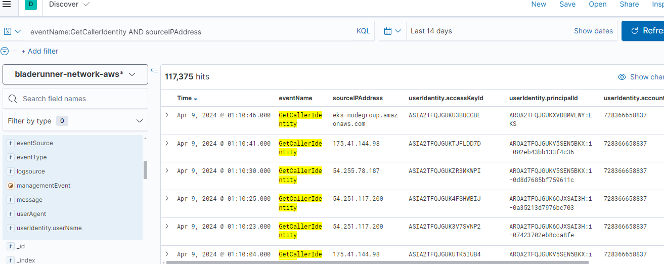Screen dimensions: 664x264
Task: Click the Search field names input
Action: [x=81, y=99]
